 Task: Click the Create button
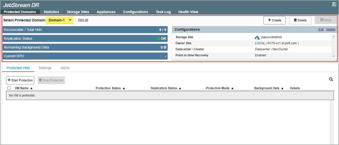pyautogui.click(x=274, y=20)
